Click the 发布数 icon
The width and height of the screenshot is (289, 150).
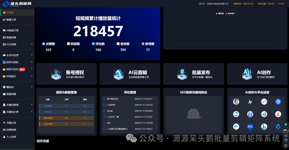click(118, 44)
